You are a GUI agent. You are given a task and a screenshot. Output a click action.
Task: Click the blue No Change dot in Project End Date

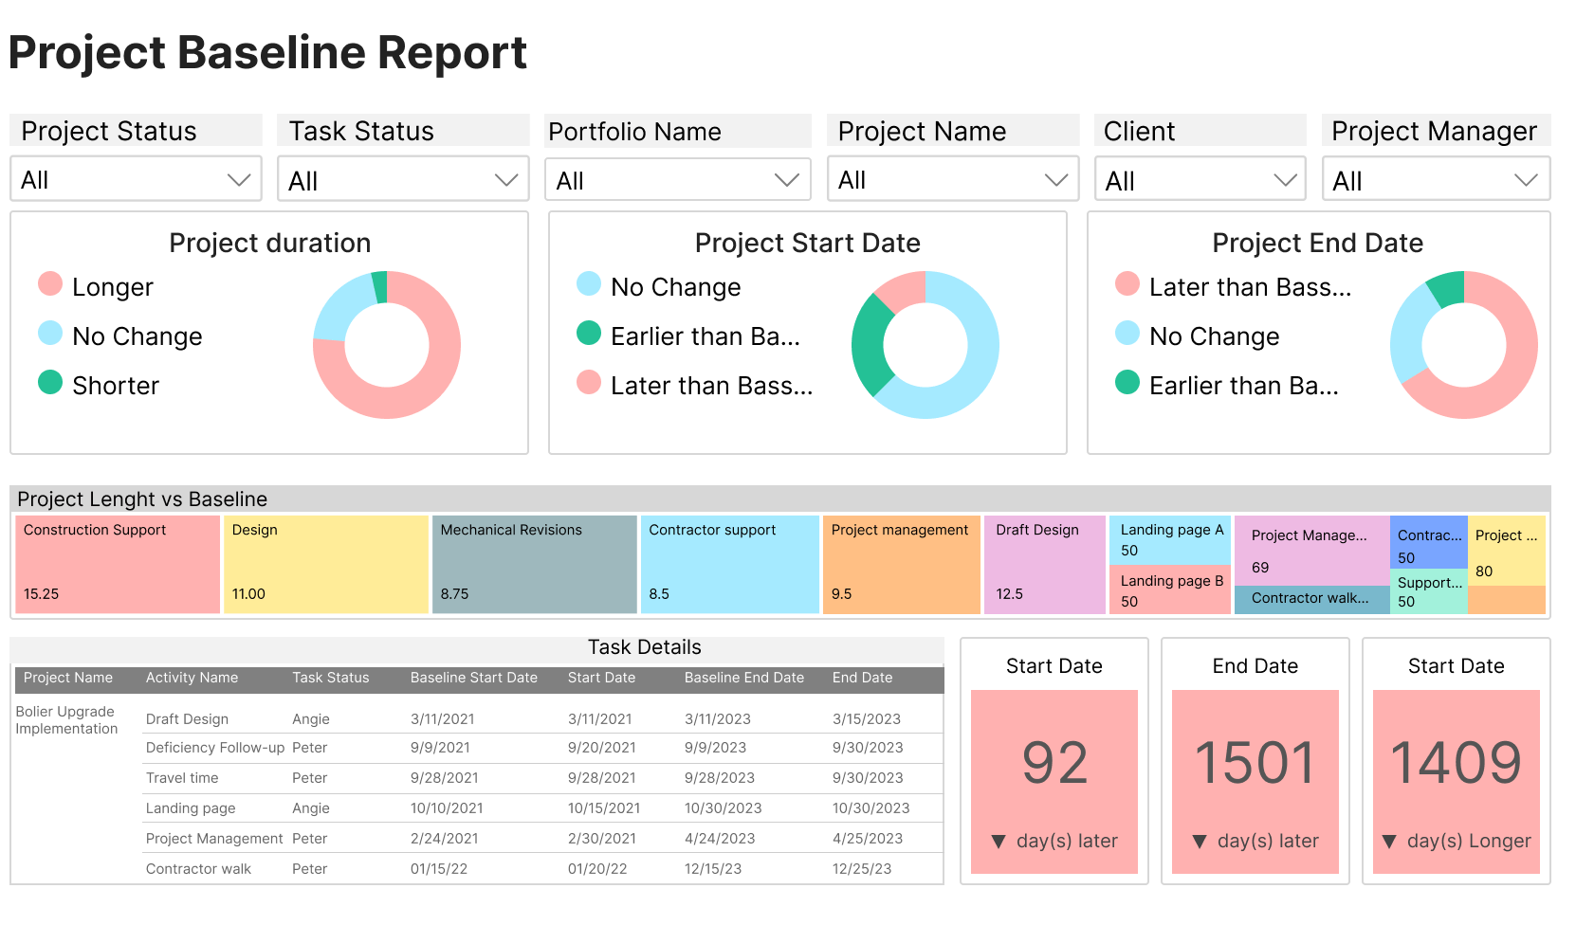(x=1126, y=336)
